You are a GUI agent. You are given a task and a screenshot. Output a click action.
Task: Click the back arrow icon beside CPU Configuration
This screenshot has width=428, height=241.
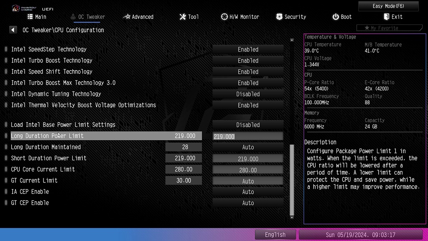(13, 30)
